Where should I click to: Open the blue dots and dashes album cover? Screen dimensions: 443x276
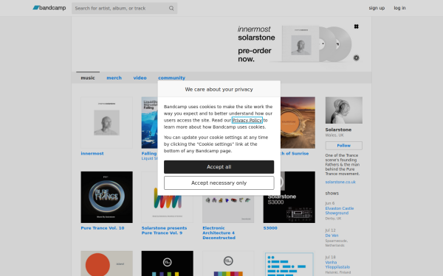point(289,264)
